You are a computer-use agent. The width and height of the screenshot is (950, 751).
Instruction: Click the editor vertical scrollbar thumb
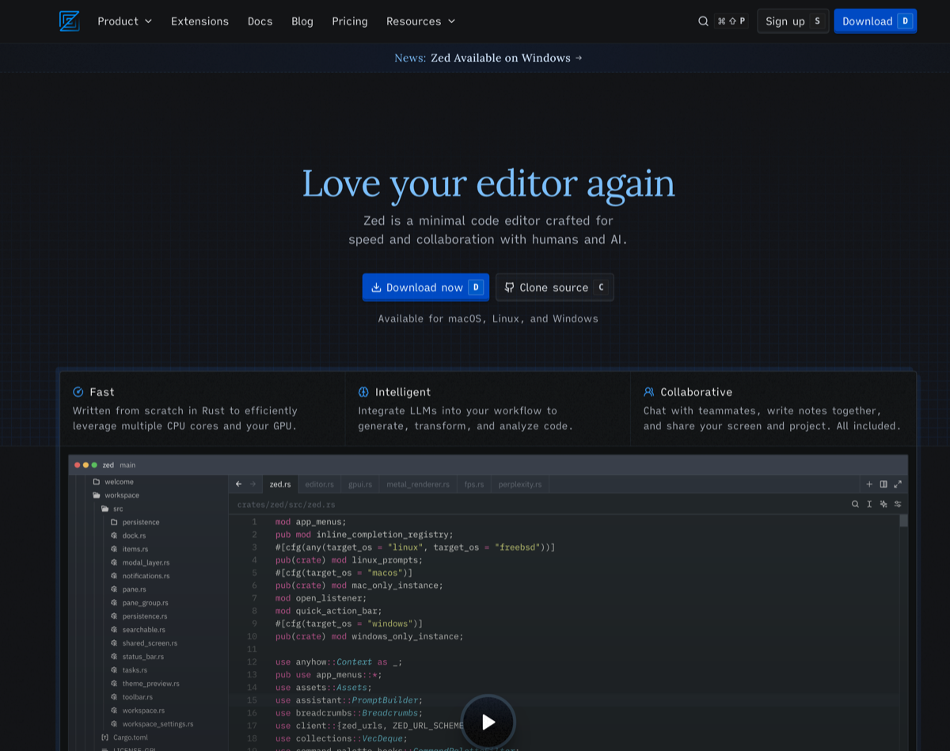903,520
